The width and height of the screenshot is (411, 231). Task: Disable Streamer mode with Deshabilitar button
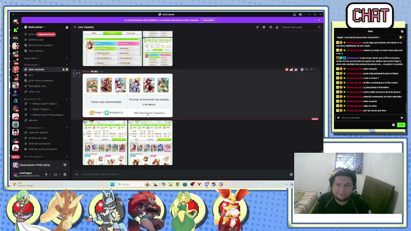click(x=208, y=20)
